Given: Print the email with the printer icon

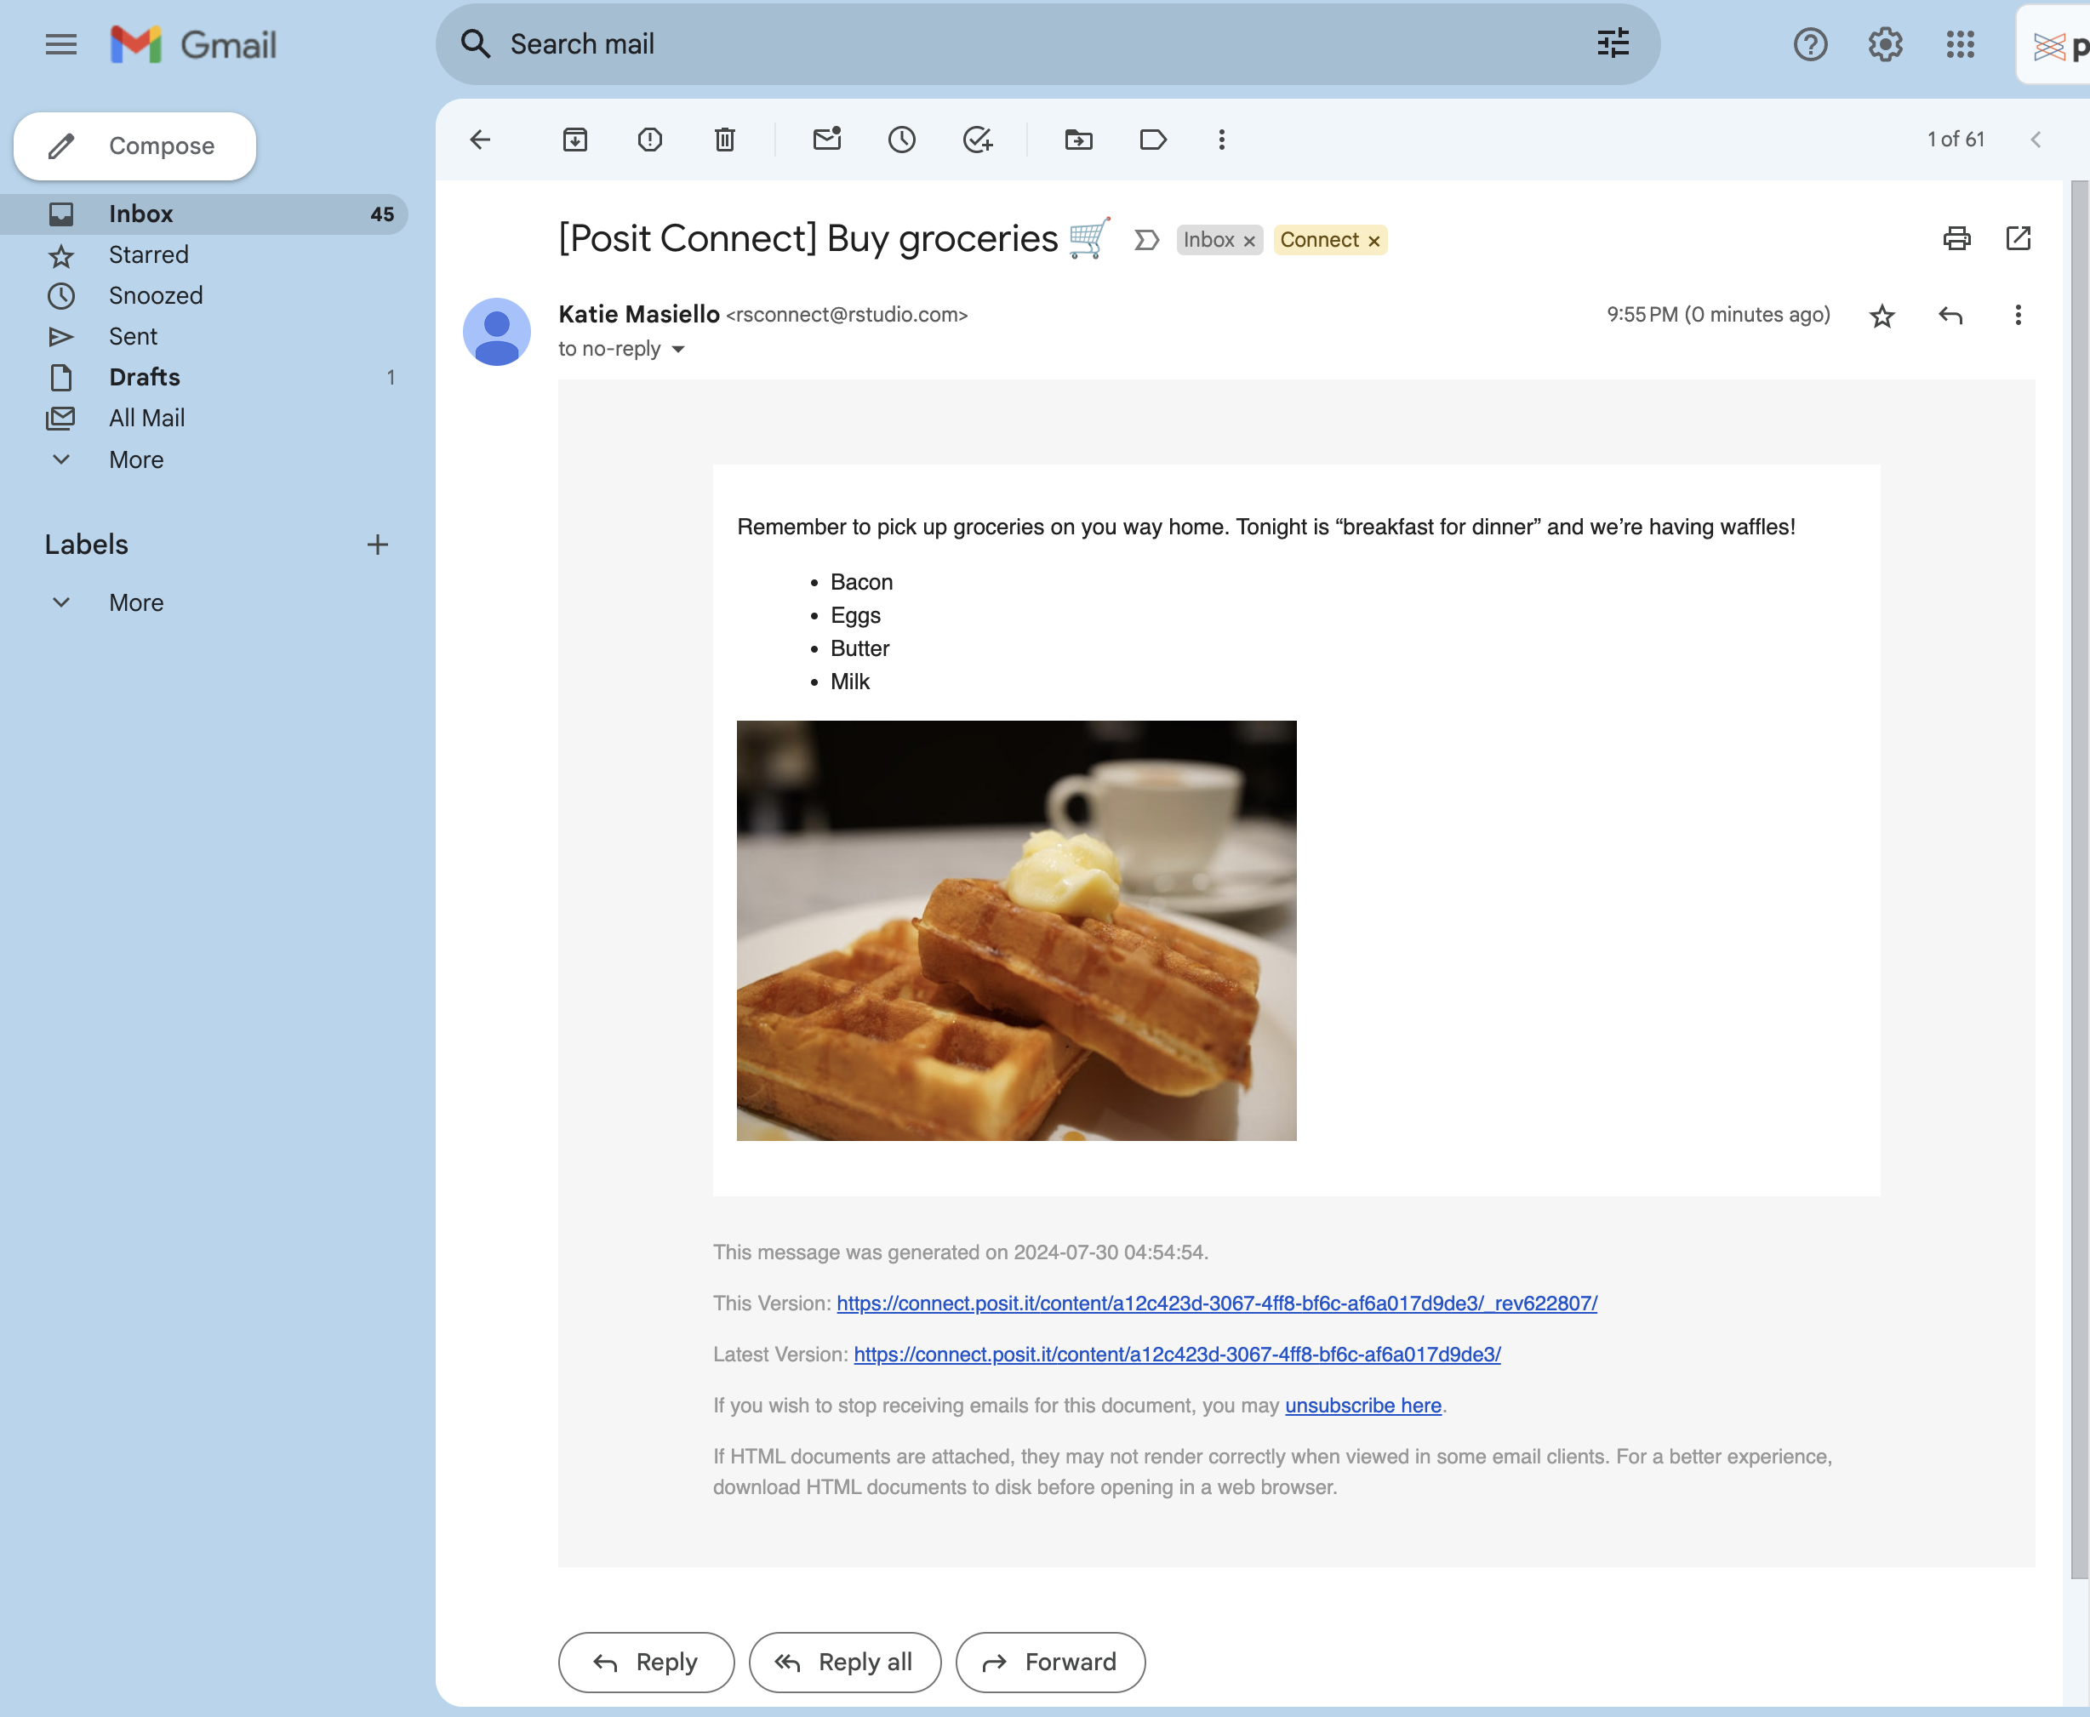Looking at the screenshot, I should [1956, 238].
